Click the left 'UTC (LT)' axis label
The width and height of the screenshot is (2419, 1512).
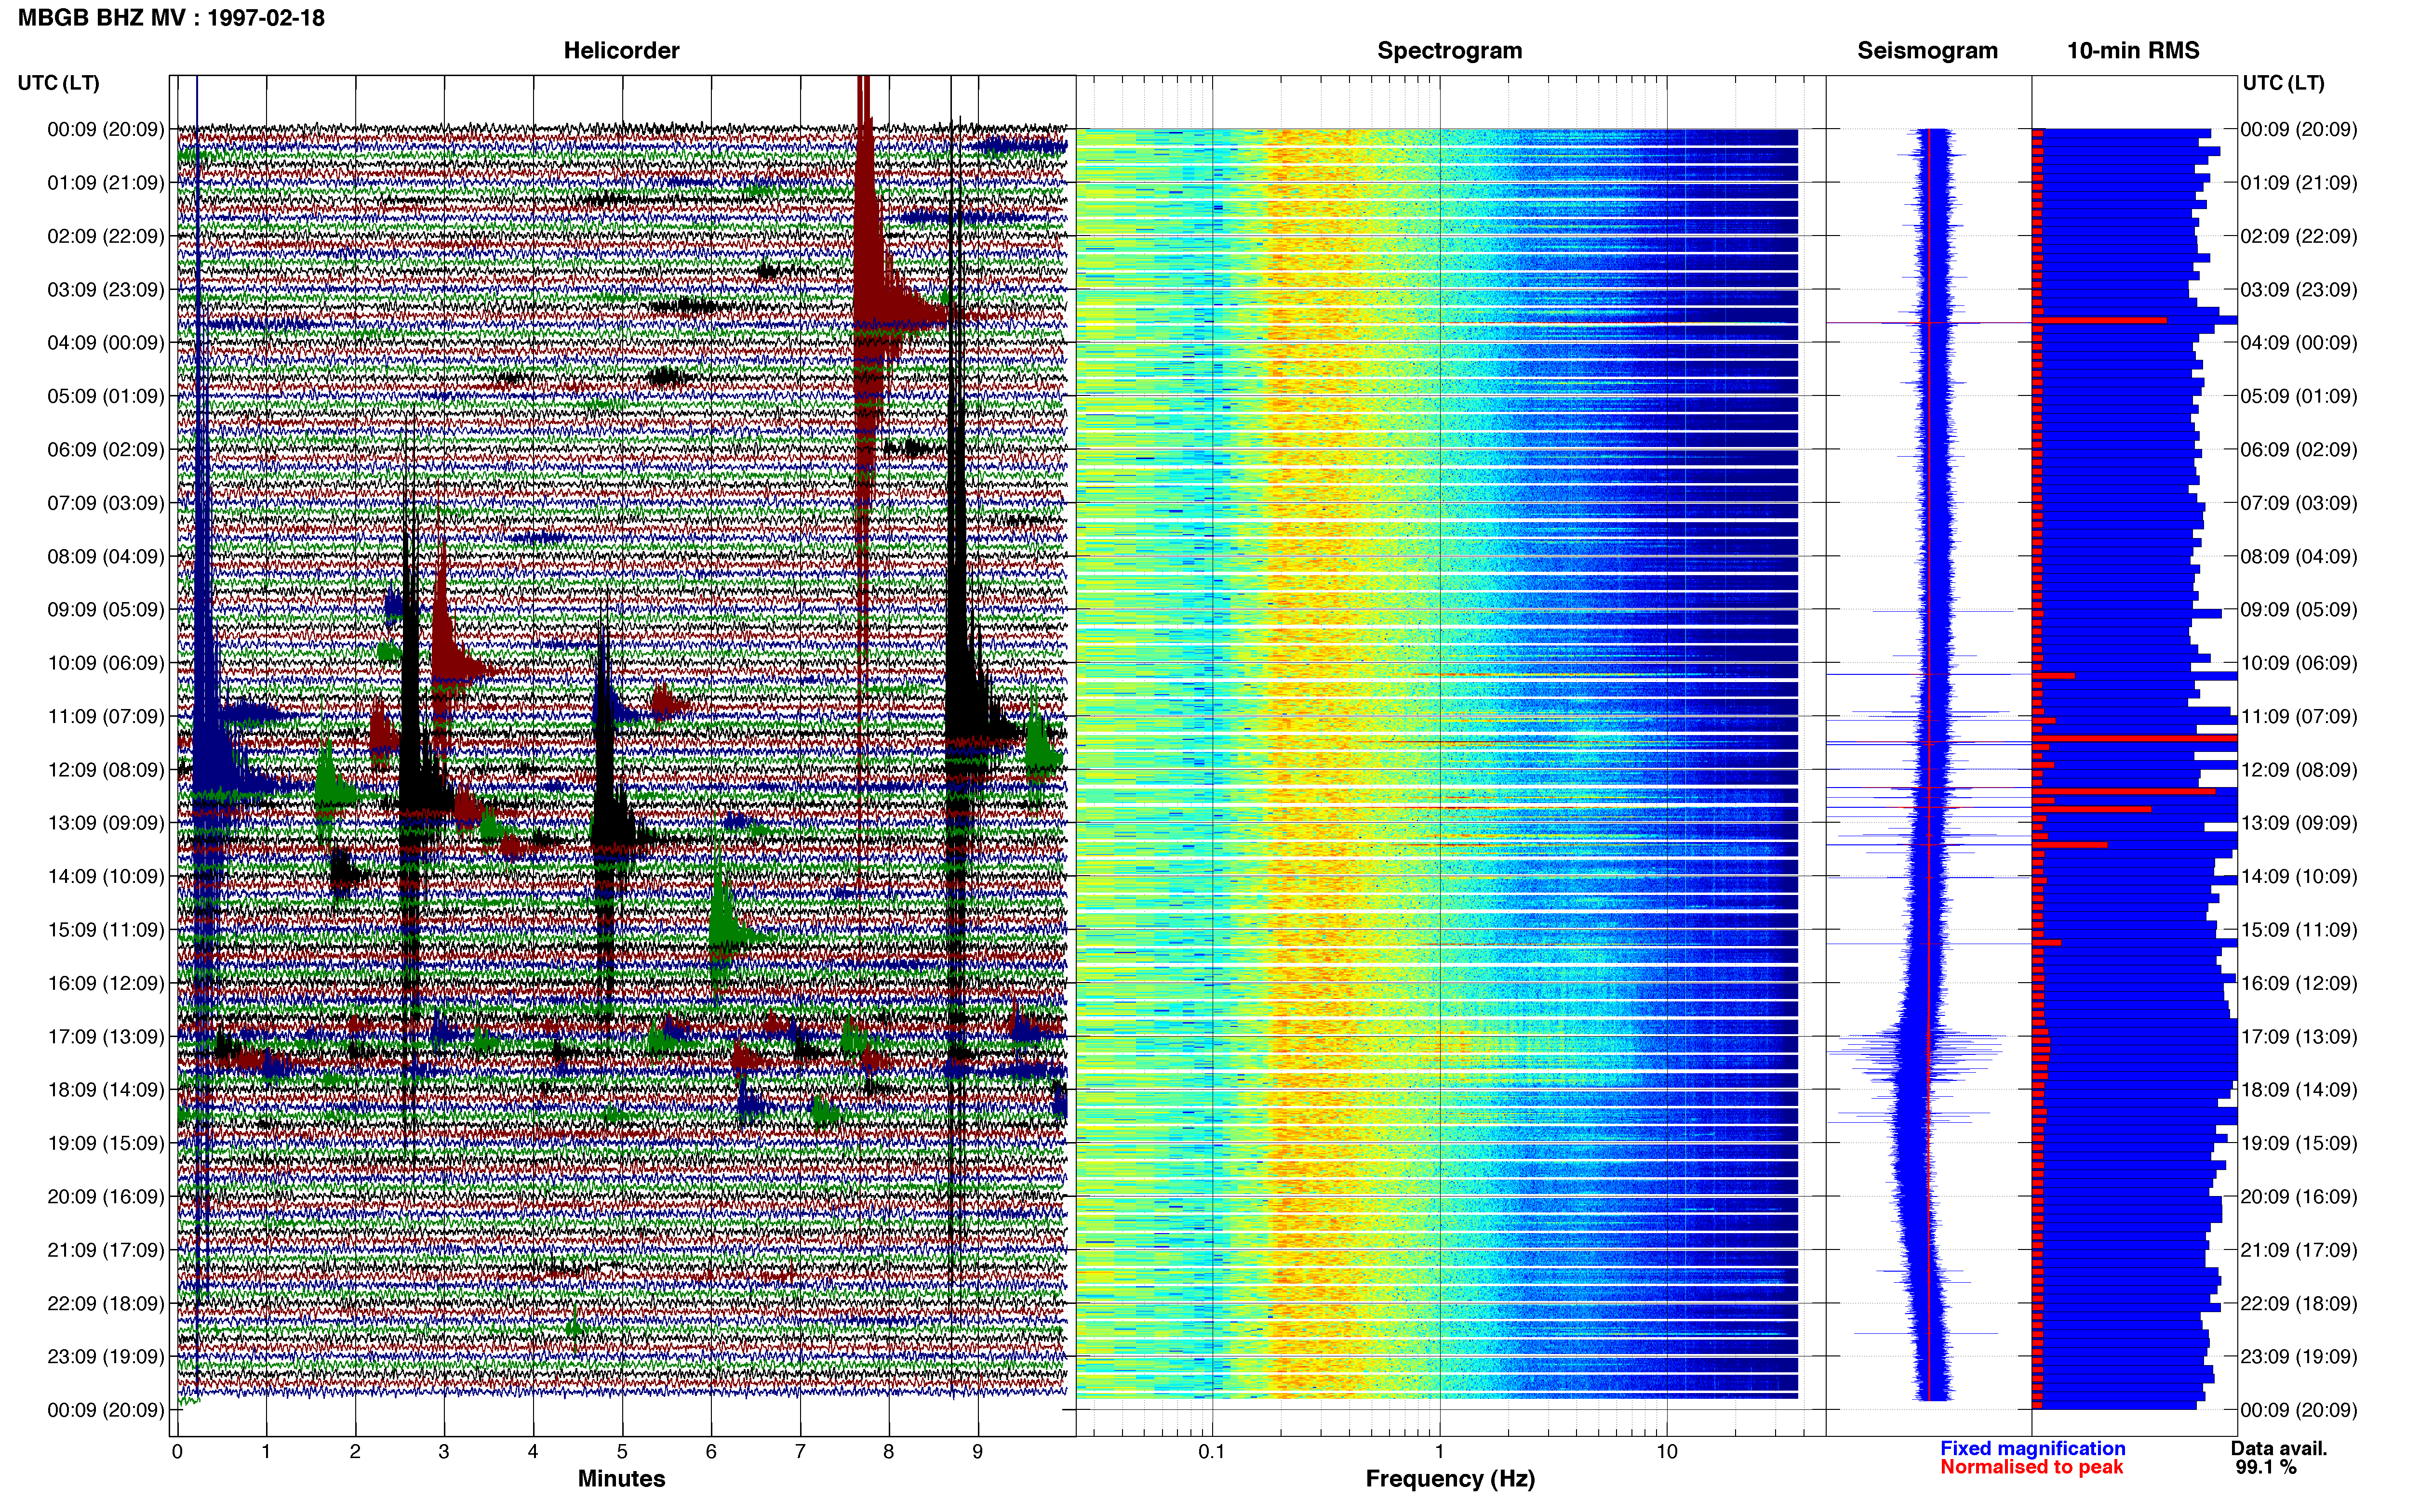(x=59, y=82)
